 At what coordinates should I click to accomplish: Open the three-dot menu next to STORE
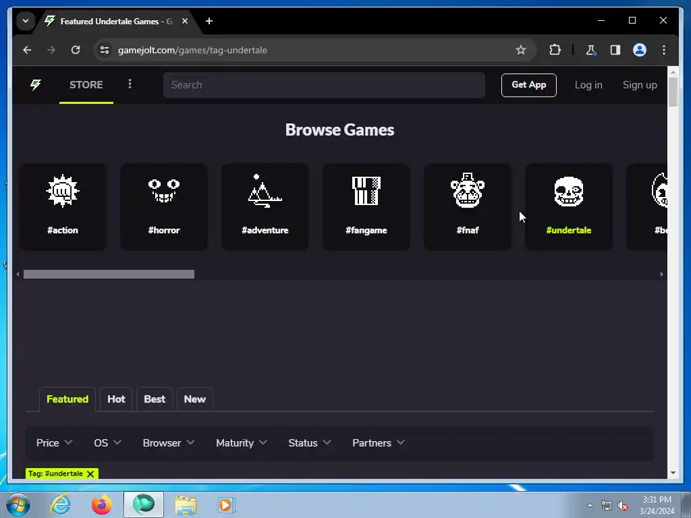(x=130, y=84)
